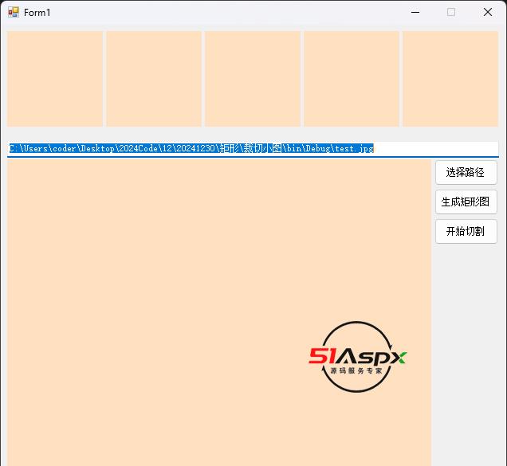507x466 pixels.
Task: Focus the file path text field
Action: tap(253, 149)
